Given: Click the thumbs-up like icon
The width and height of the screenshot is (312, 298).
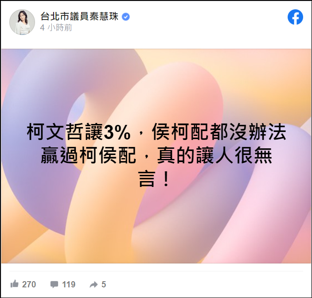Looking at the screenshot, I should (14, 284).
